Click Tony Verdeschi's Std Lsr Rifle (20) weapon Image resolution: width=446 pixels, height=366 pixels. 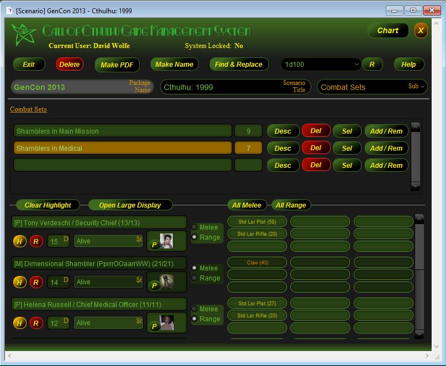pyautogui.click(x=257, y=234)
